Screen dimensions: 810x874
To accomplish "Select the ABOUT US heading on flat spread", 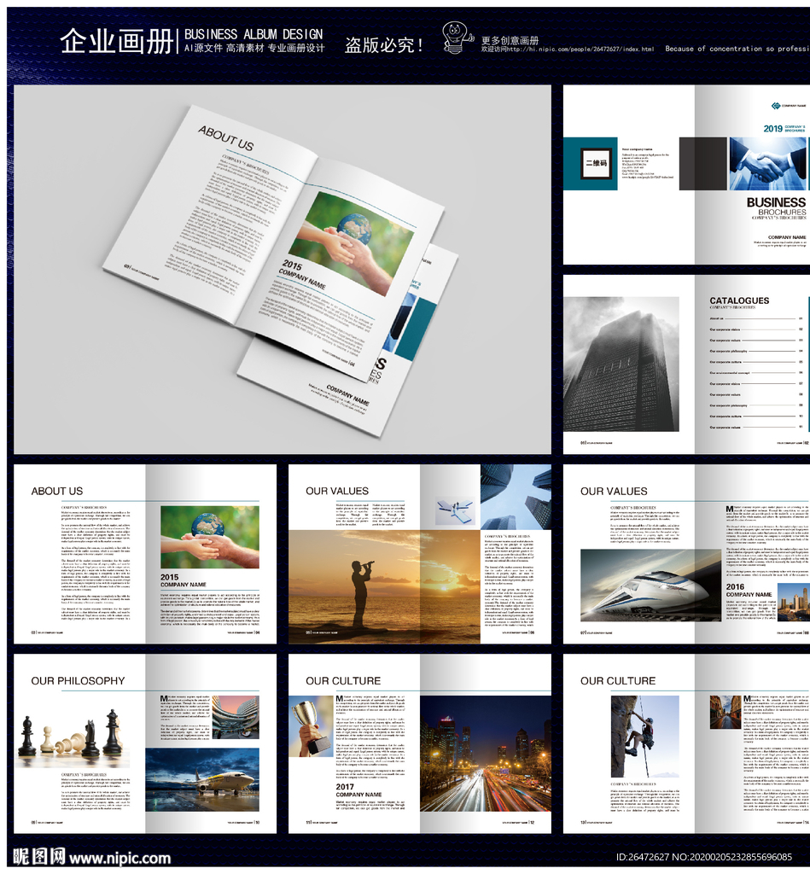I will coord(57,491).
